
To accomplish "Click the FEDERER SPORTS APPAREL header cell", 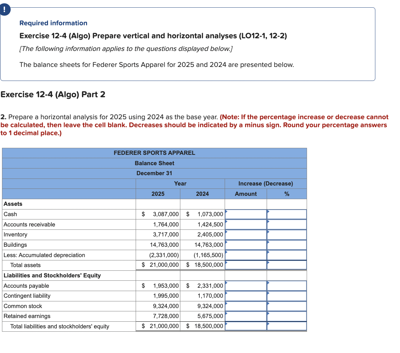I will point(154,153).
